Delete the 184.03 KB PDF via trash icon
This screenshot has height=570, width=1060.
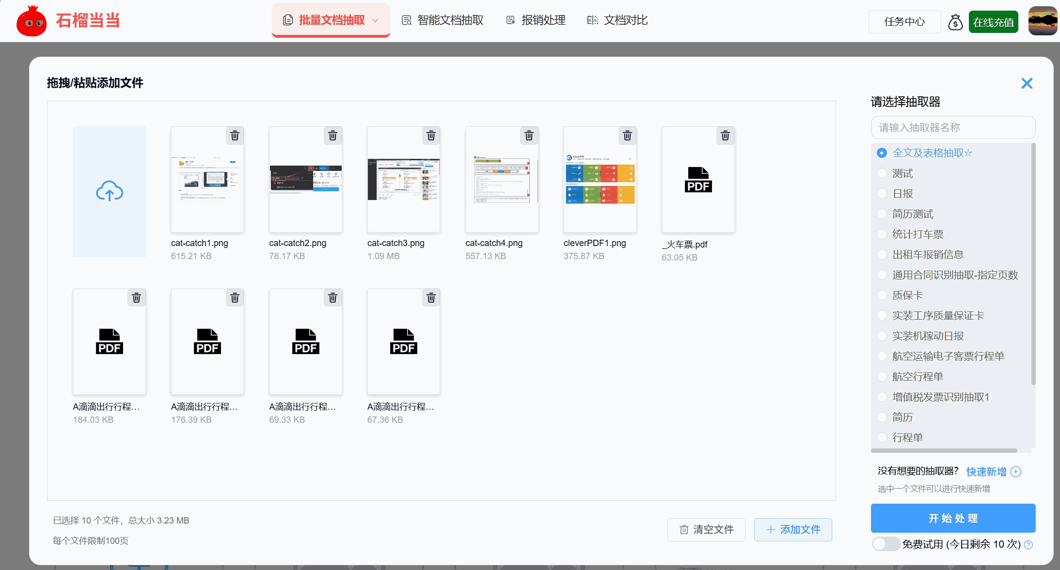[x=137, y=298]
